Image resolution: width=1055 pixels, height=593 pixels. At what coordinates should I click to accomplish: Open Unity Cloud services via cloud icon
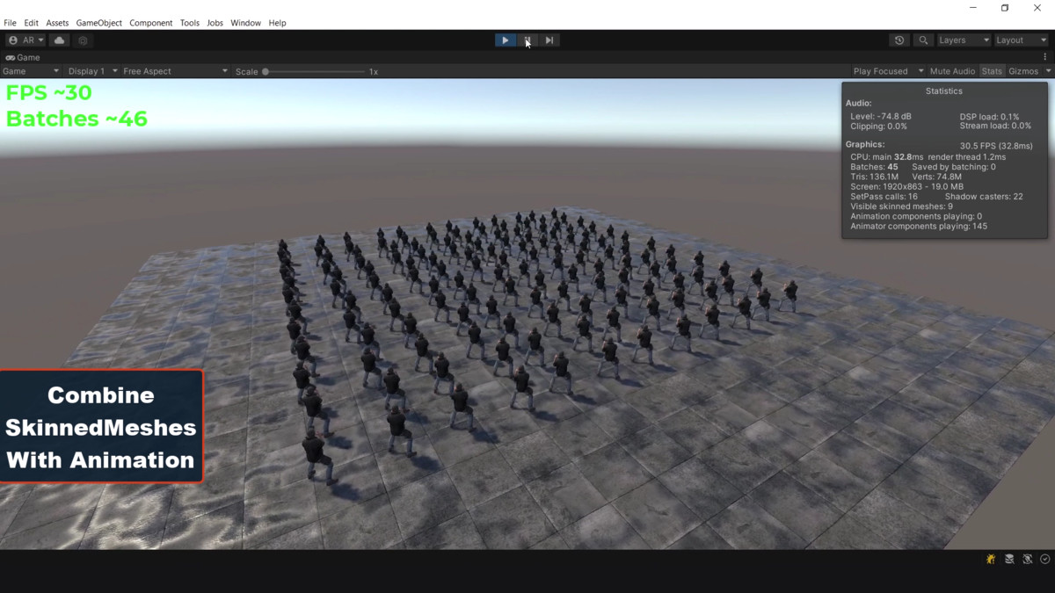pos(58,40)
